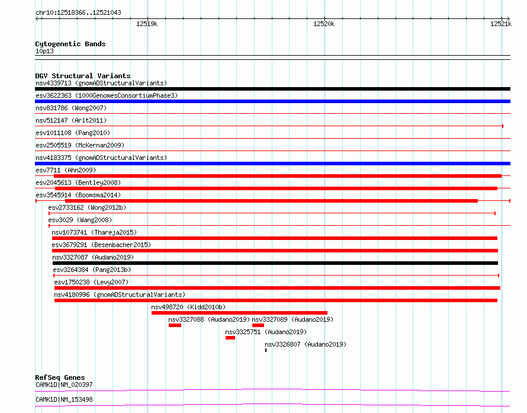Select the 12519k ruler tick label
The width and height of the screenshot is (527, 413).
[x=147, y=24]
